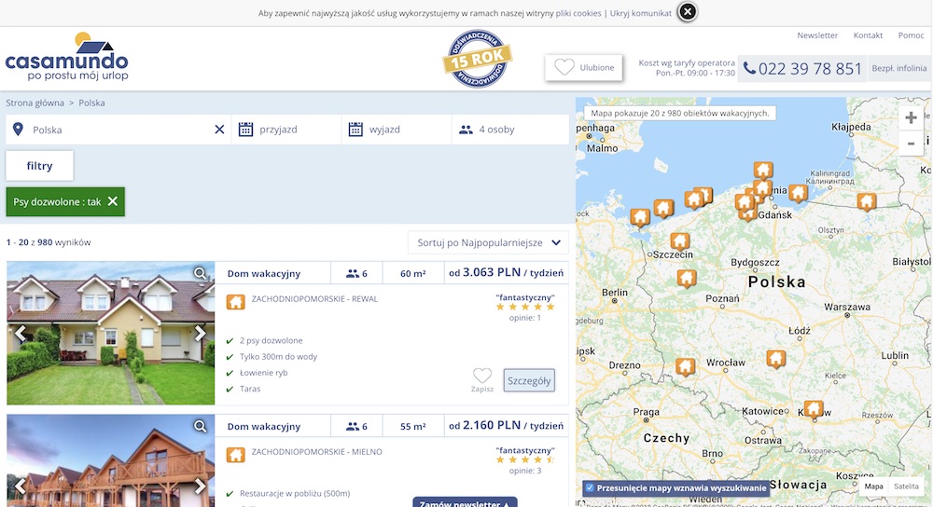Viewport: 933px width, 507px height.
Task: Close the cookie notice banner
Action: 687,12
